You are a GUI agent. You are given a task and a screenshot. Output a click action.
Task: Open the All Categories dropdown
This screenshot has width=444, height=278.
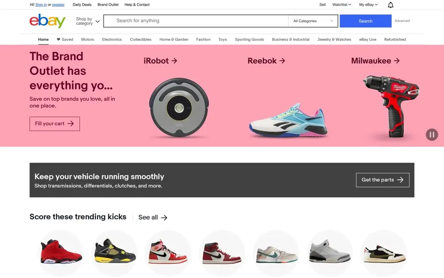tap(313, 21)
